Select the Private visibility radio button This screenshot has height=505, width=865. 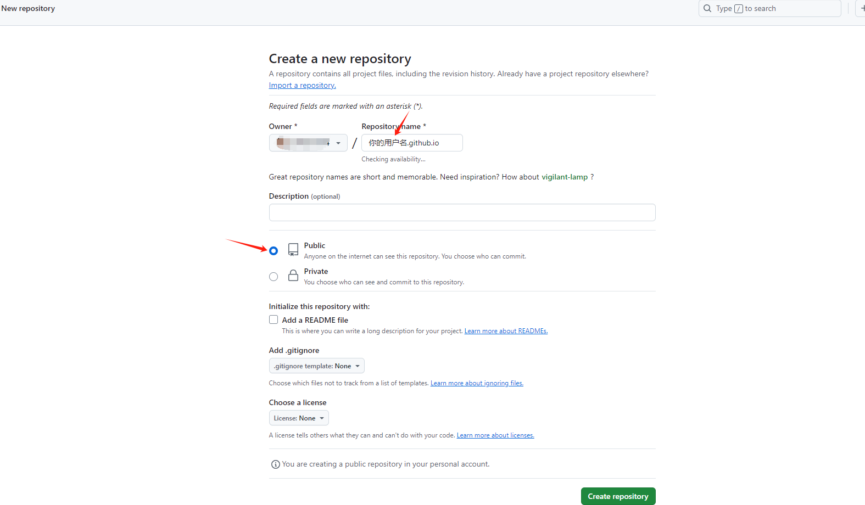(x=274, y=277)
